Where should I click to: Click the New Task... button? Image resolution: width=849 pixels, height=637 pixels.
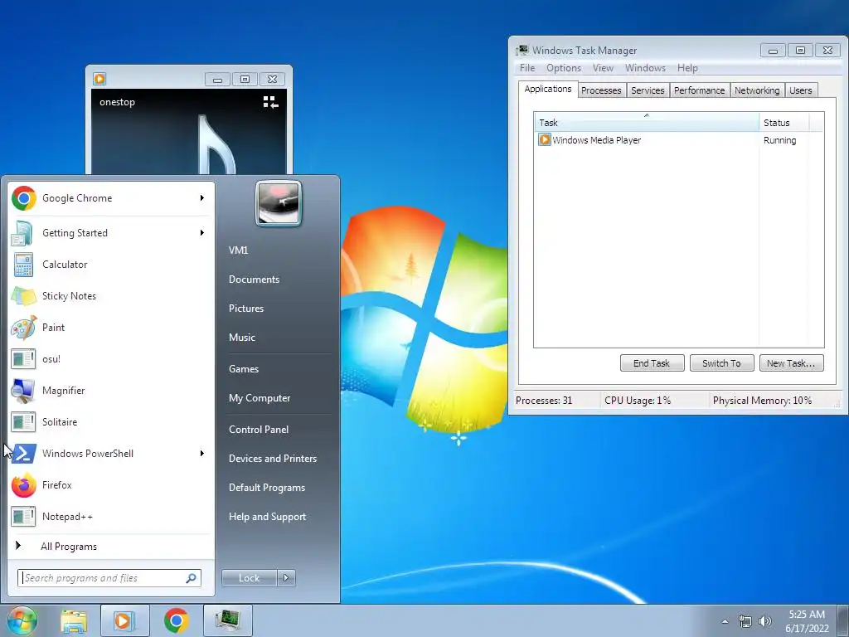tap(791, 363)
